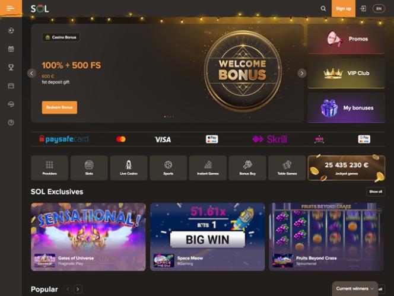Screen dimensions: 394x296
Task: Go to previous banner slide arrow
Action: coord(31,73)
